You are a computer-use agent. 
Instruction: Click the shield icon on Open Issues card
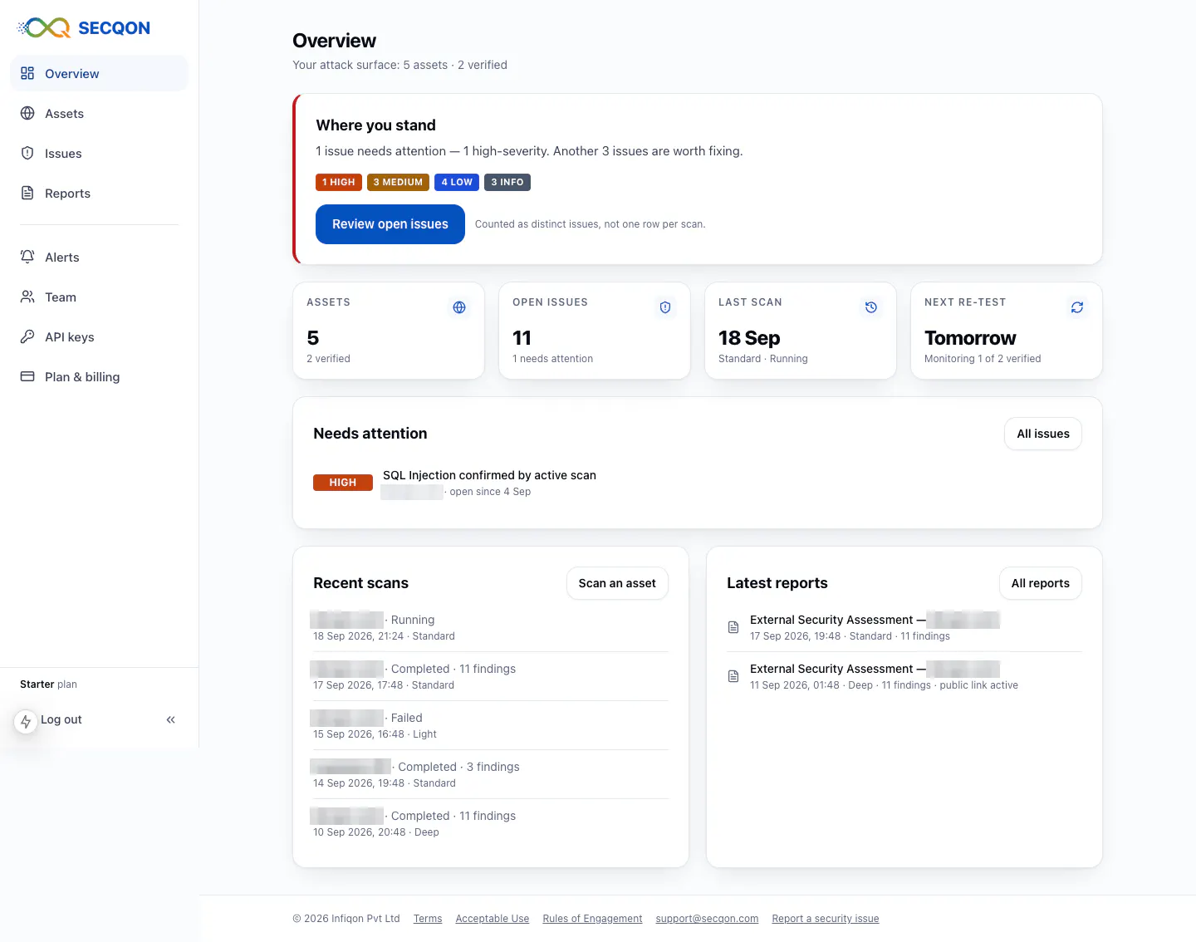coord(665,307)
